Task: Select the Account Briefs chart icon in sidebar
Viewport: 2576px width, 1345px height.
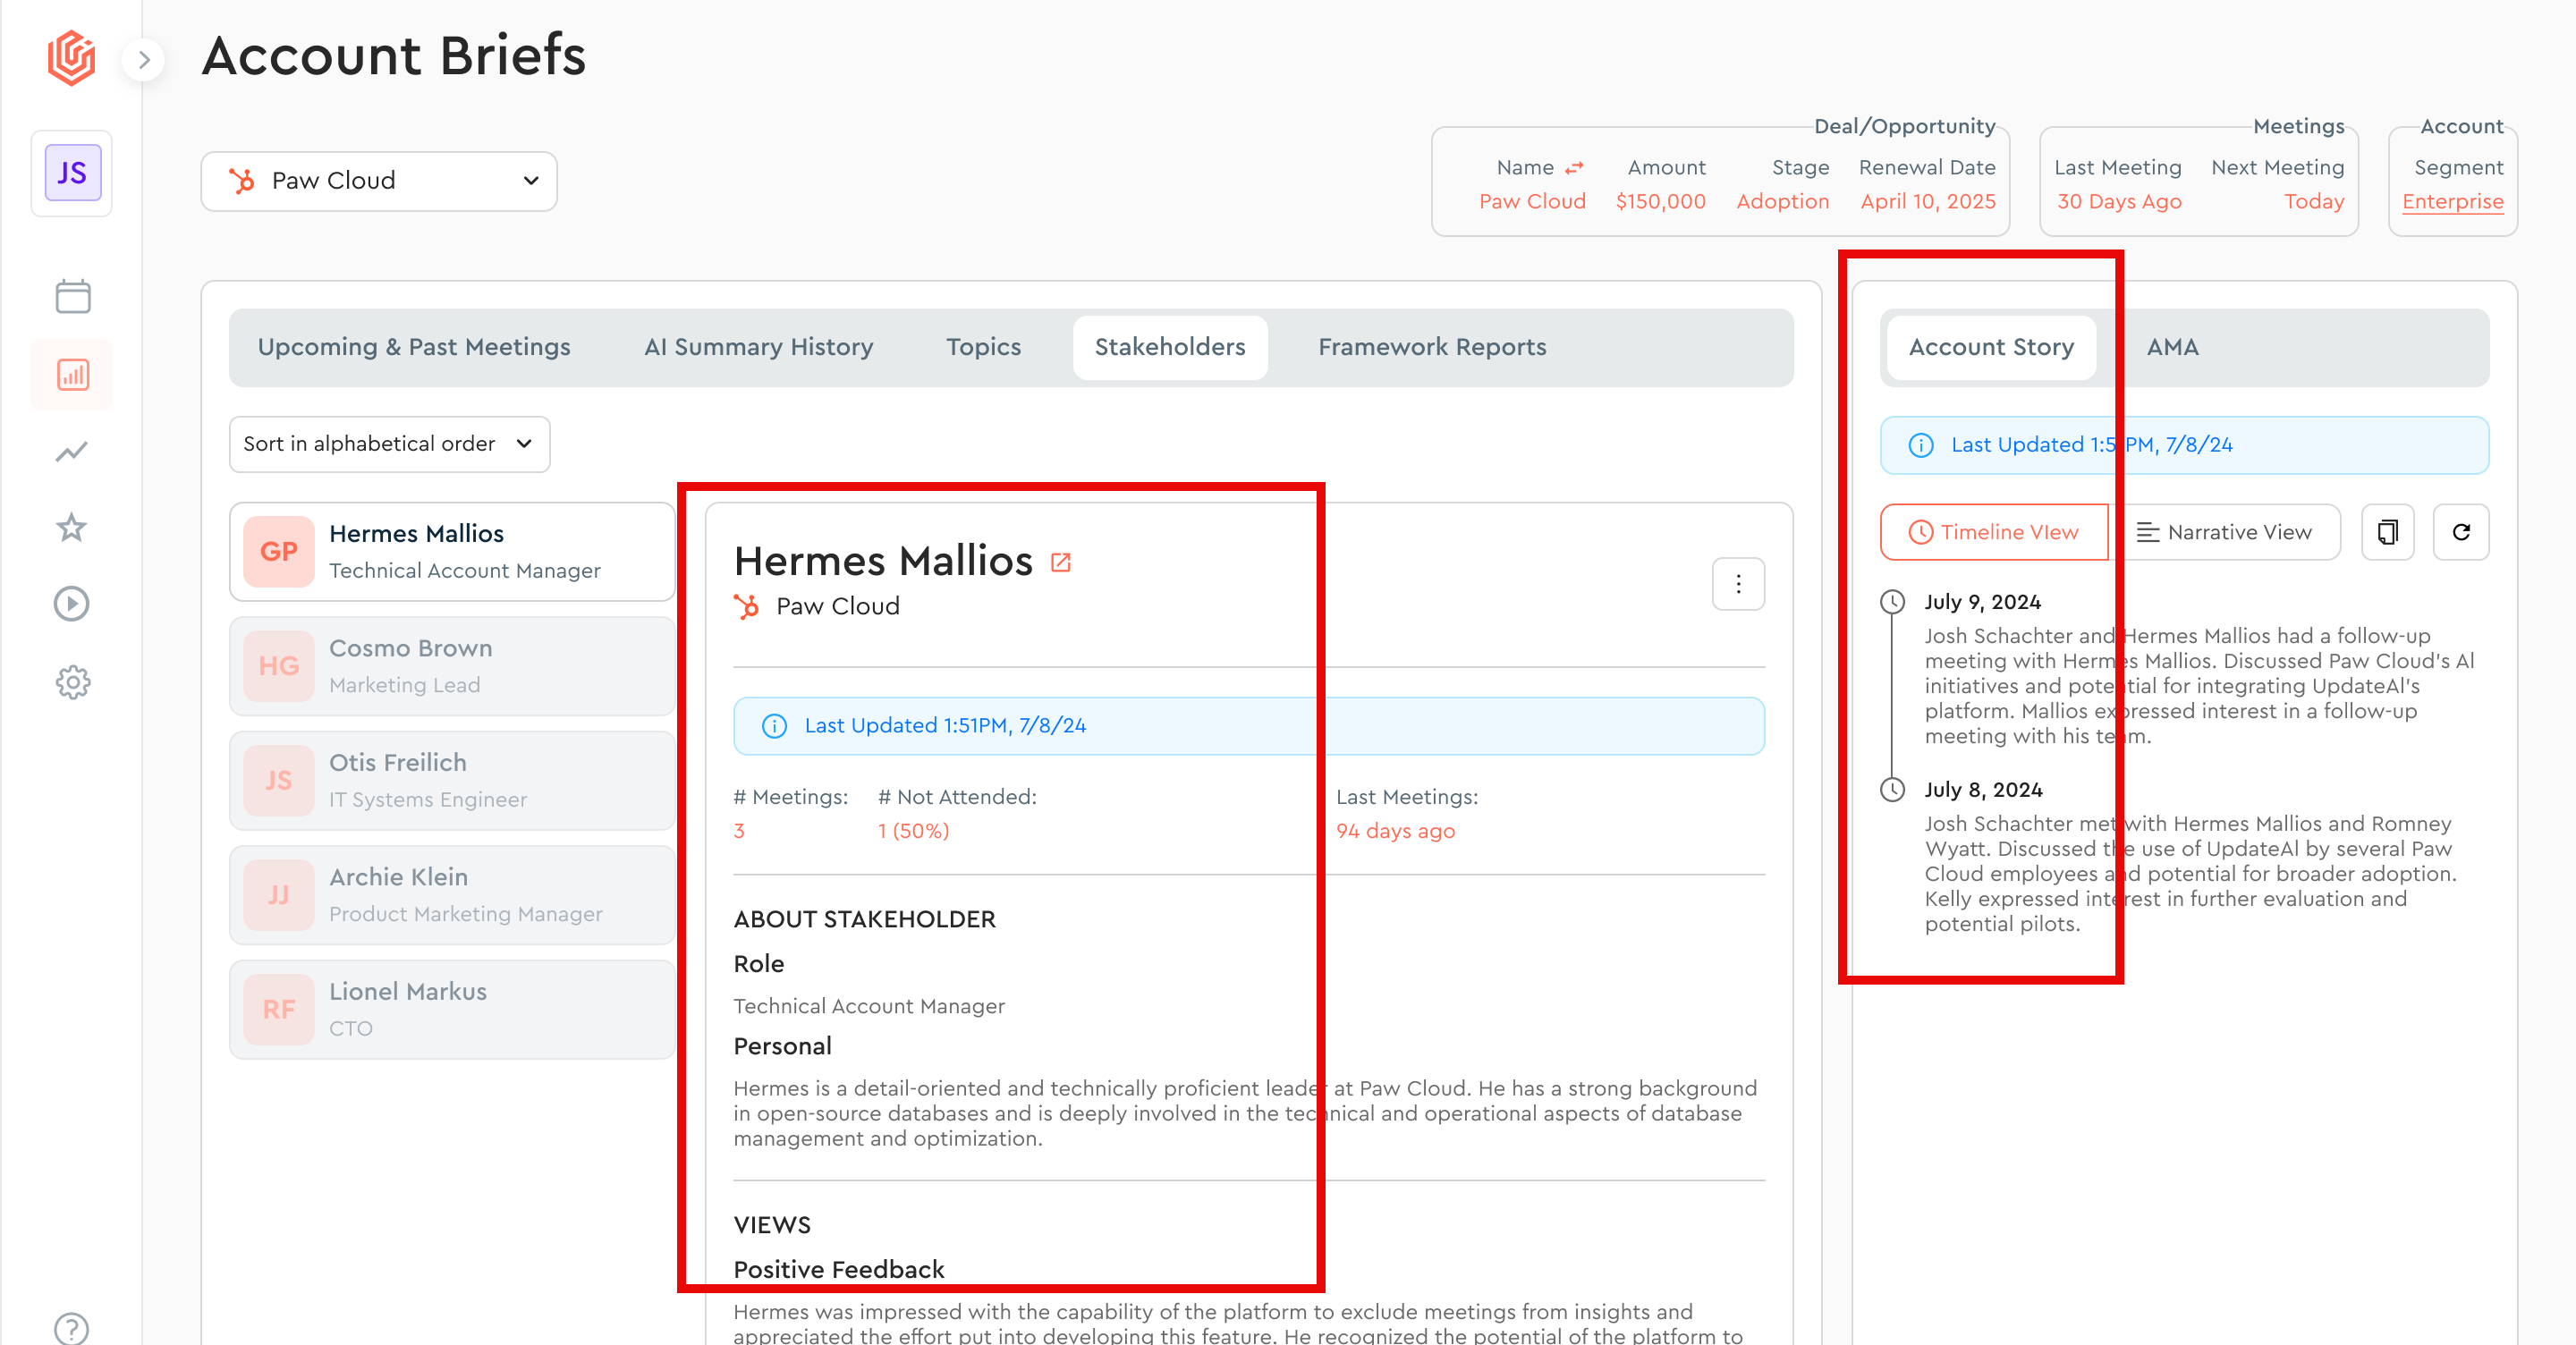Action: click(72, 375)
